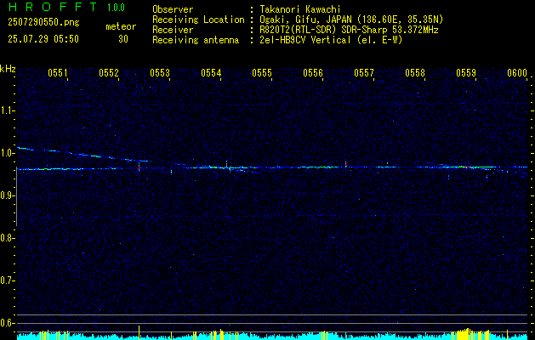Click the 0555 time marker
The image size is (535, 340).
[262, 72]
